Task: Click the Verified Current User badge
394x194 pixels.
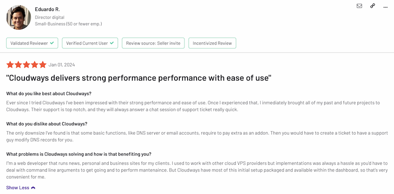Action: click(90, 43)
